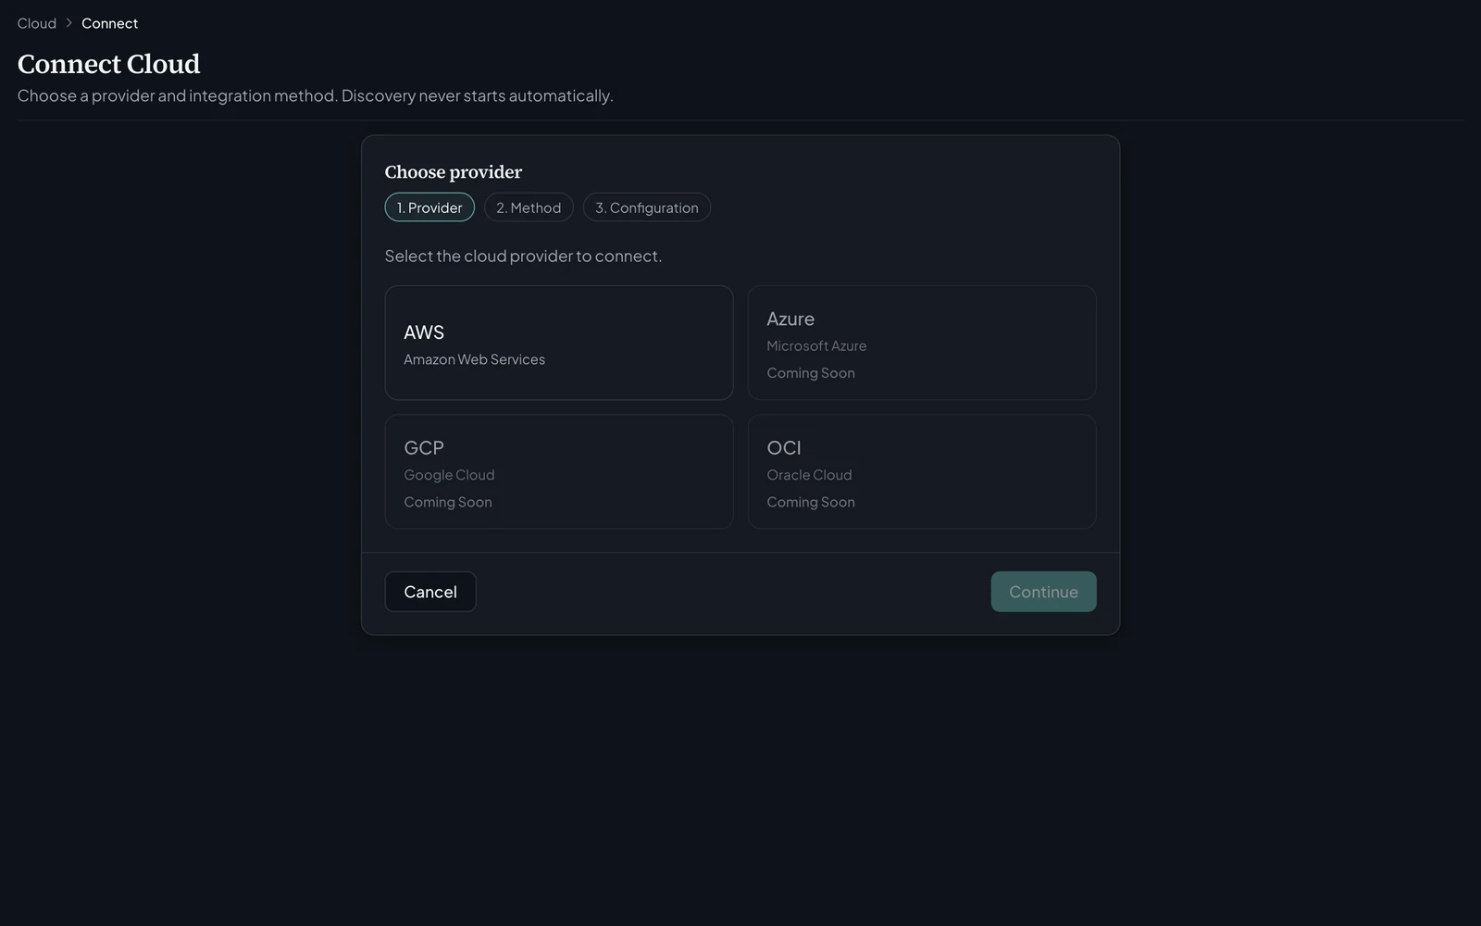Image resolution: width=1481 pixels, height=926 pixels.
Task: Select the 1. Provider step
Action: click(x=429, y=207)
